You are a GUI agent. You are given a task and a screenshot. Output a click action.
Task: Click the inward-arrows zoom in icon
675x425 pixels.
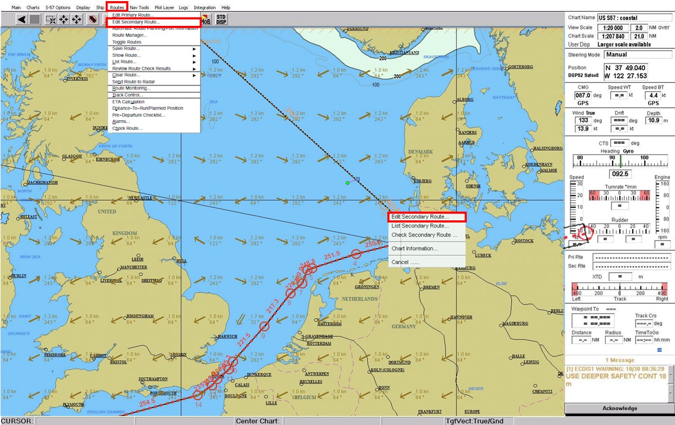pos(64,19)
